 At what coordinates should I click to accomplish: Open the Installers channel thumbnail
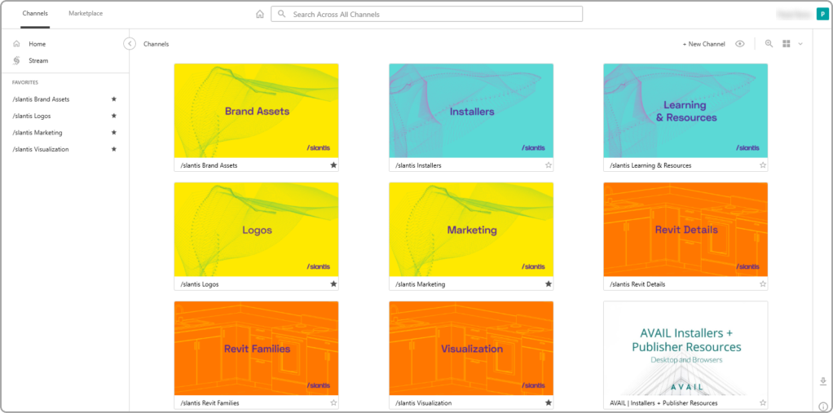coord(471,111)
